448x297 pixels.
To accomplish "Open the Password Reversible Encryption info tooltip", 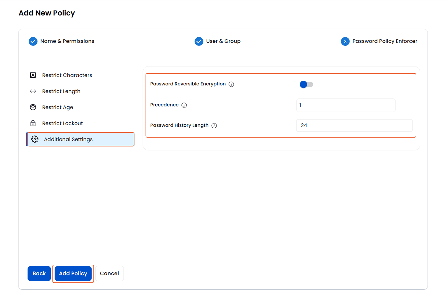I will (x=231, y=84).
